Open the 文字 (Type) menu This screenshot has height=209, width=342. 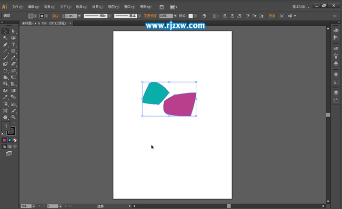coord(65,7)
